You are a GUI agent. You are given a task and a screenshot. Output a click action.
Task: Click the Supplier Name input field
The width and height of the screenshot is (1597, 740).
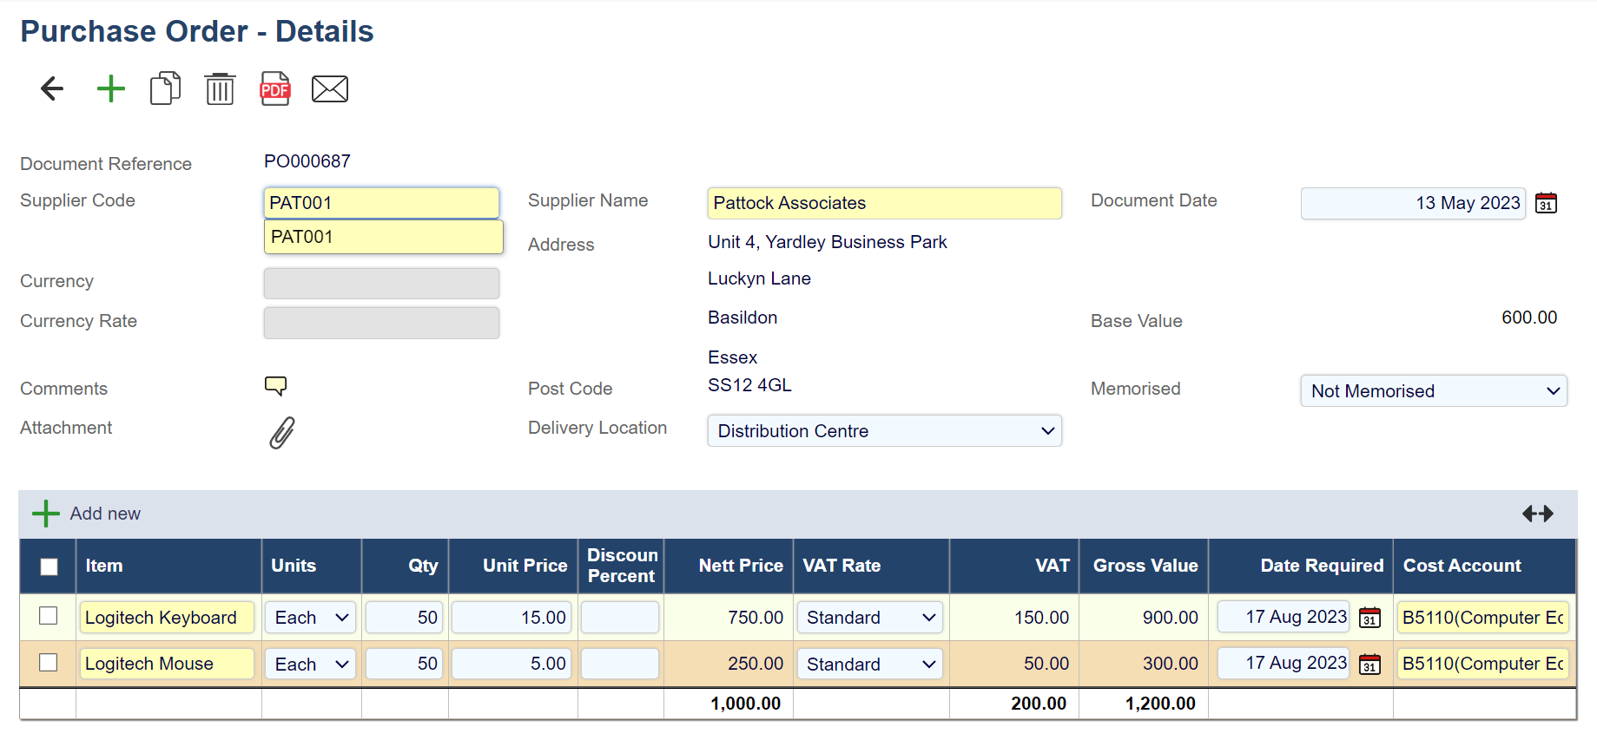point(884,203)
